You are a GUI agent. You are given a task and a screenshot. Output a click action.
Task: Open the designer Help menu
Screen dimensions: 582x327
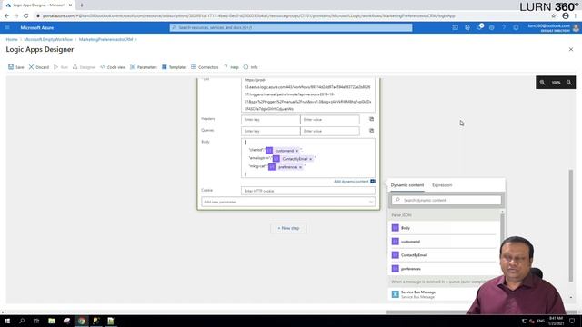[x=231, y=67]
